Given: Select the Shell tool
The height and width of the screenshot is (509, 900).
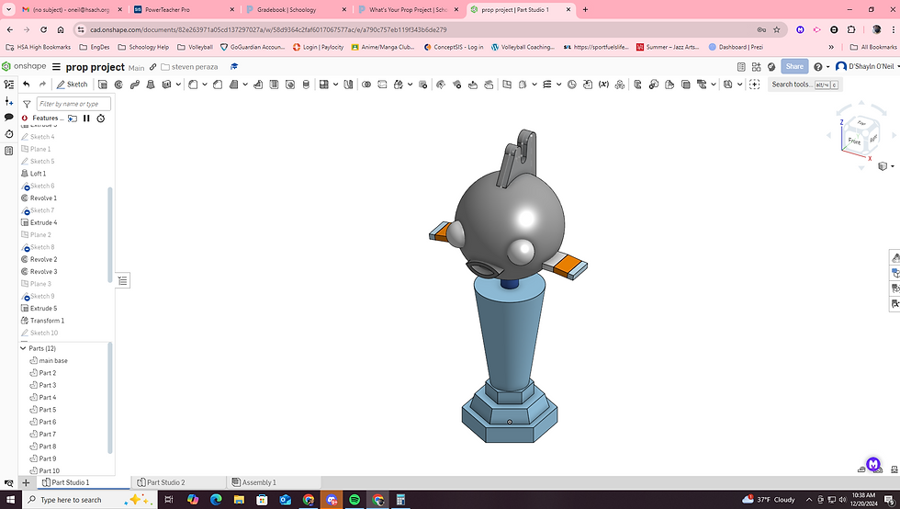Looking at the screenshot, I should [x=275, y=85].
